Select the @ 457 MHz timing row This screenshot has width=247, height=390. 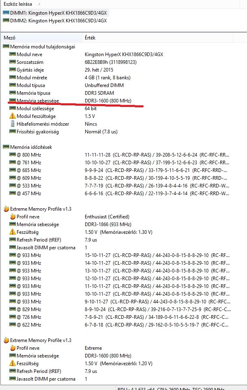(119, 193)
